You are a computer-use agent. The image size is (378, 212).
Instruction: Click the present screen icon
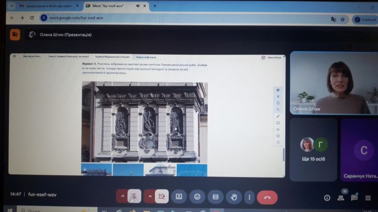click(x=179, y=196)
